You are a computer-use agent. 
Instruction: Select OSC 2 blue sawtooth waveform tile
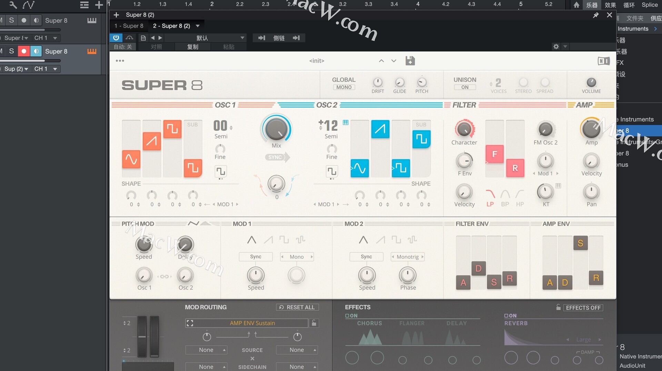click(x=380, y=129)
